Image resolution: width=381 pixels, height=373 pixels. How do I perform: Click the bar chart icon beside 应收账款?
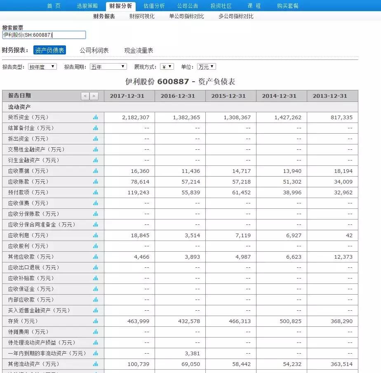(95, 182)
